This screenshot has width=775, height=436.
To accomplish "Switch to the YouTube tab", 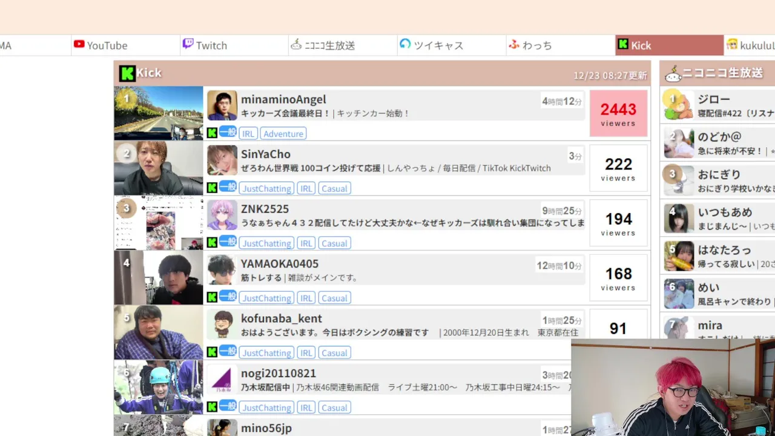I will click(x=125, y=45).
